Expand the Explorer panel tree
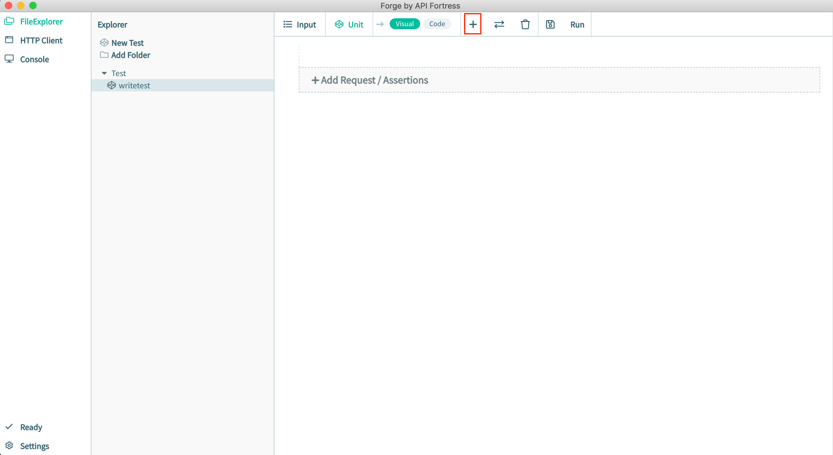The height and width of the screenshot is (455, 833). 104,73
